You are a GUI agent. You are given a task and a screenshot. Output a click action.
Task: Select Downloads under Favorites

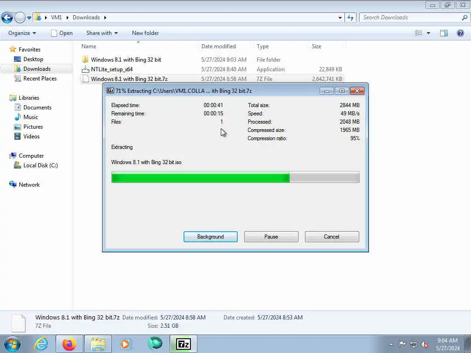click(37, 69)
